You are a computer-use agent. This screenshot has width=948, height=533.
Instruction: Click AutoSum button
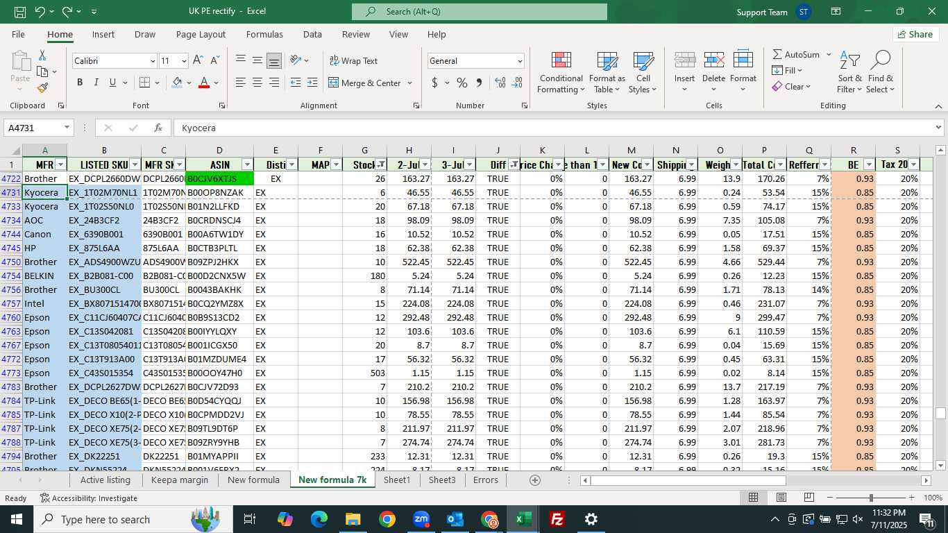(x=796, y=55)
